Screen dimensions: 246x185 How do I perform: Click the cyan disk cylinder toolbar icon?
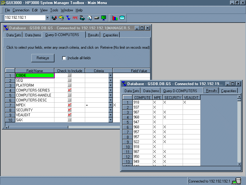coord(122,18)
